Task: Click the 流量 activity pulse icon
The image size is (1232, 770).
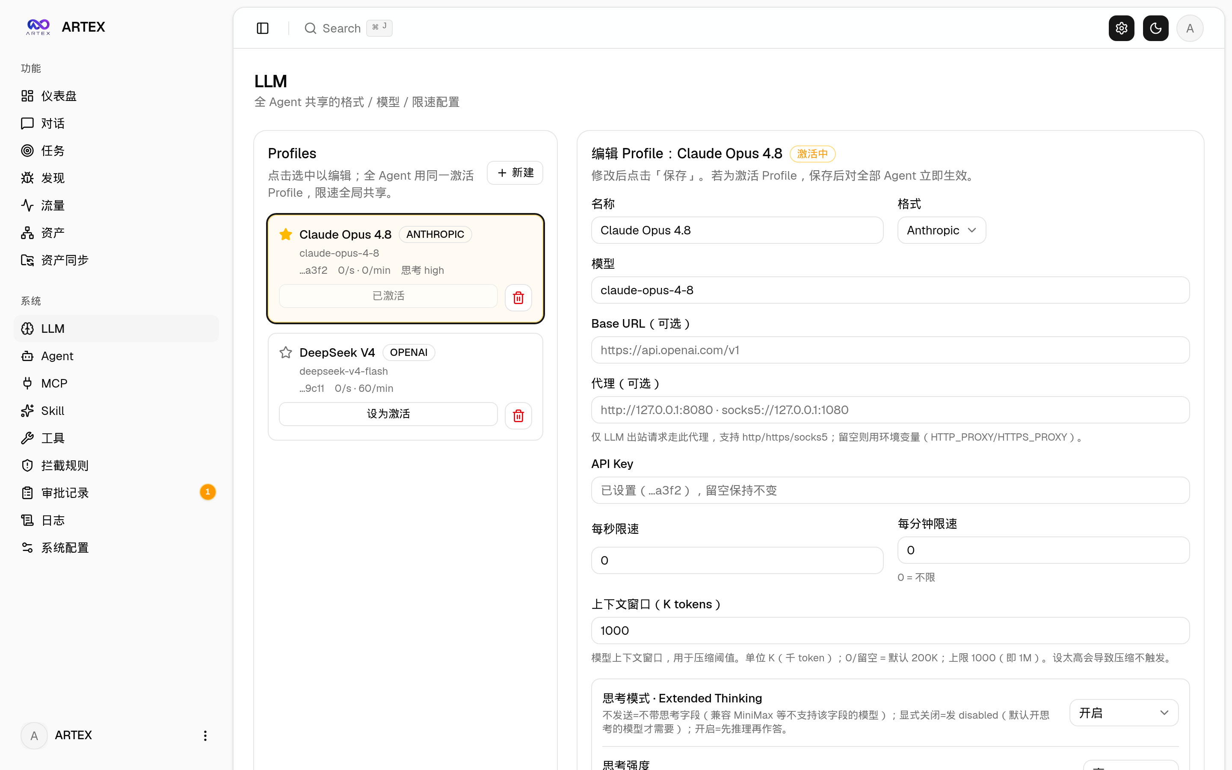Action: pos(27,205)
